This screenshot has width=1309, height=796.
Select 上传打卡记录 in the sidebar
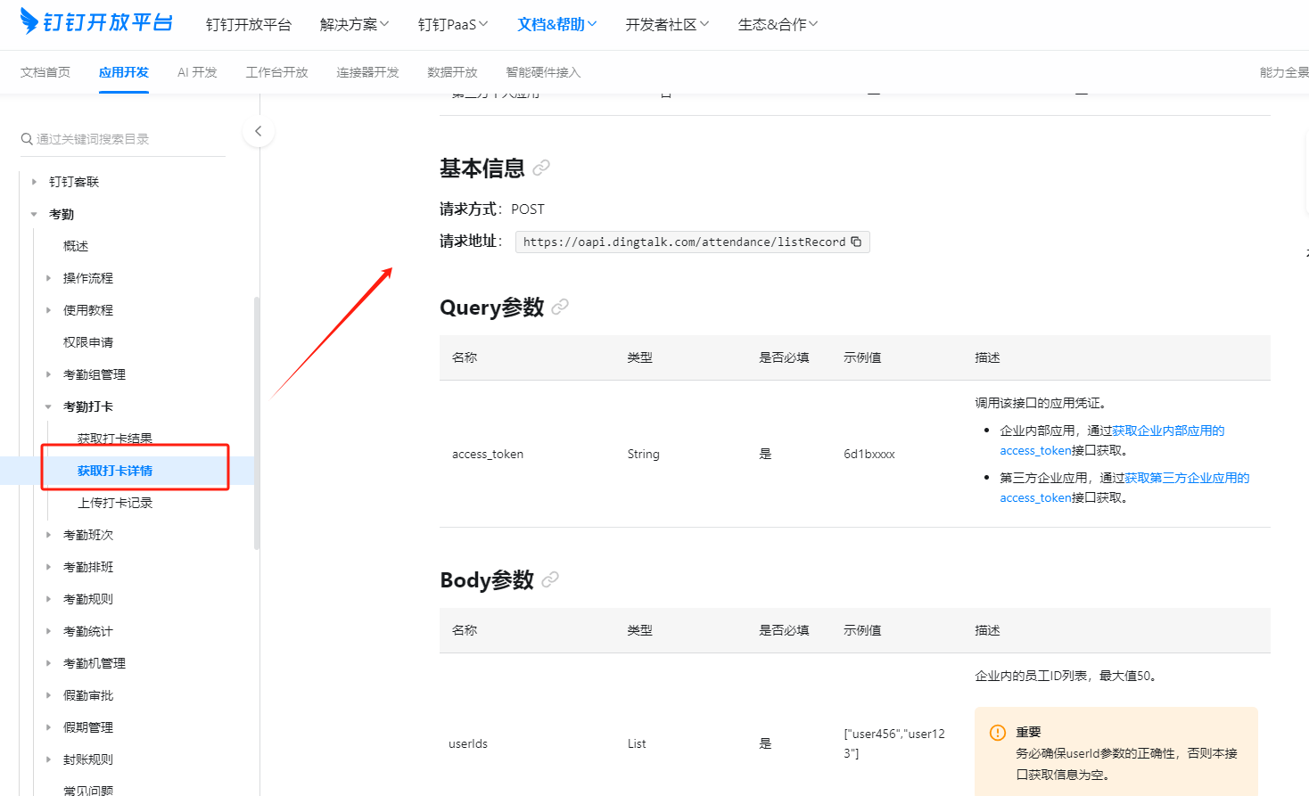tap(115, 503)
